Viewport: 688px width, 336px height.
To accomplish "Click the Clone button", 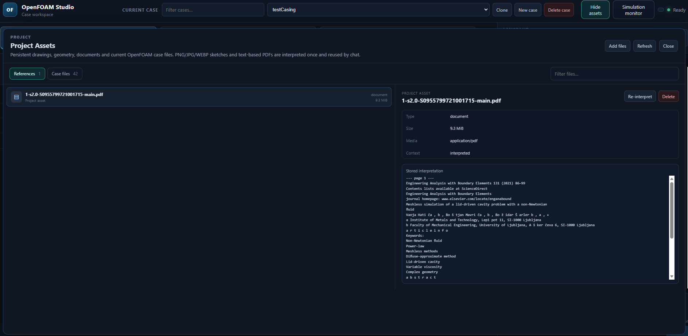I will [x=502, y=10].
